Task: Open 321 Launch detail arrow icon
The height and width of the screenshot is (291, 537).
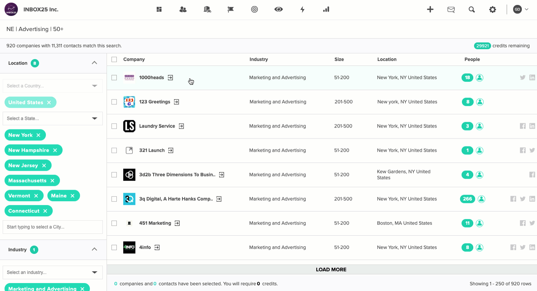Action: tap(171, 150)
